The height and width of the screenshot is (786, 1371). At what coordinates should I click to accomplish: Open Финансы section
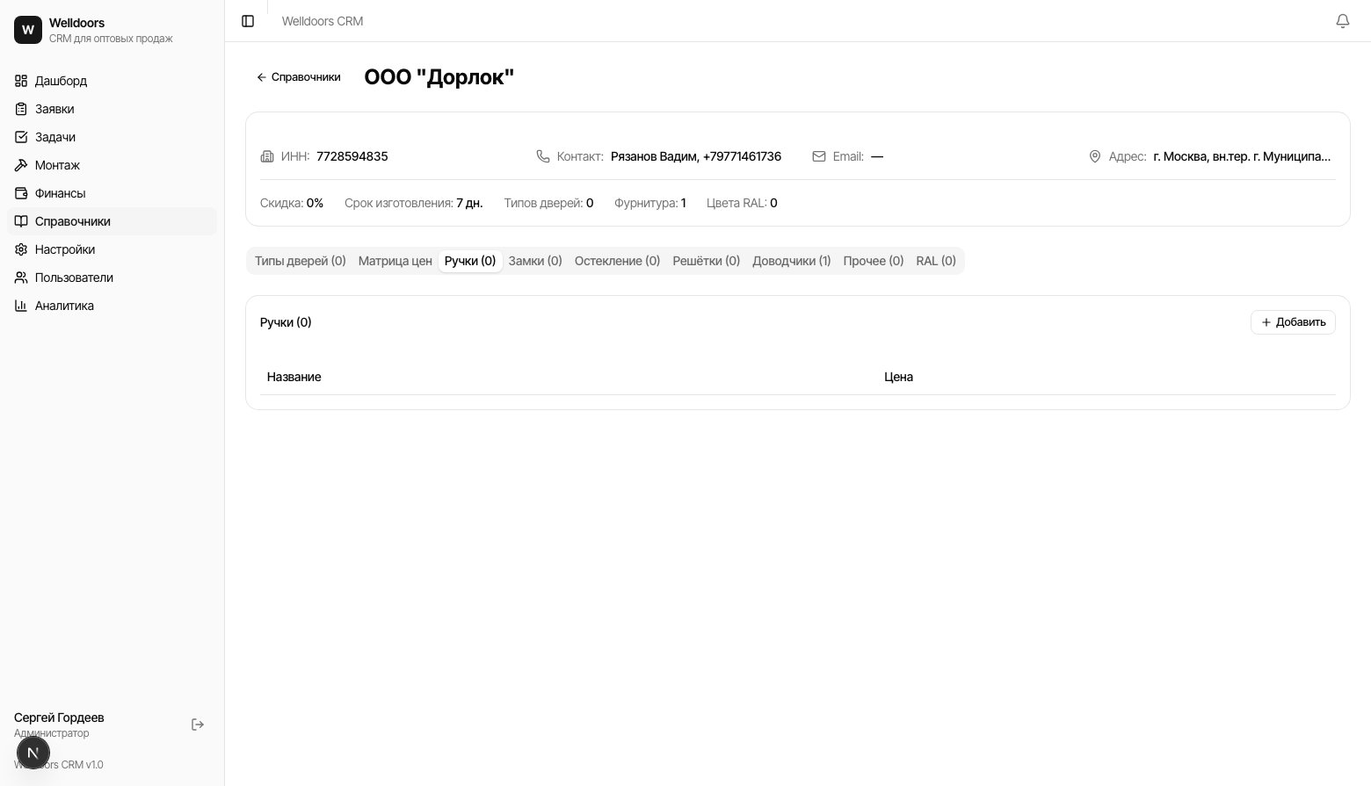[x=112, y=193]
